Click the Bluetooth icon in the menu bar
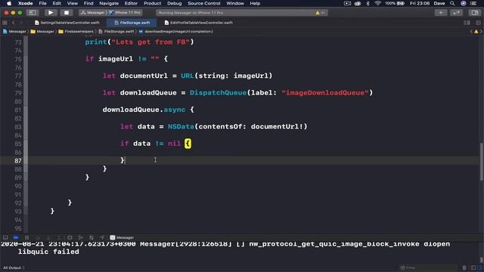Screen dimensions: 484x272 [368, 3]
